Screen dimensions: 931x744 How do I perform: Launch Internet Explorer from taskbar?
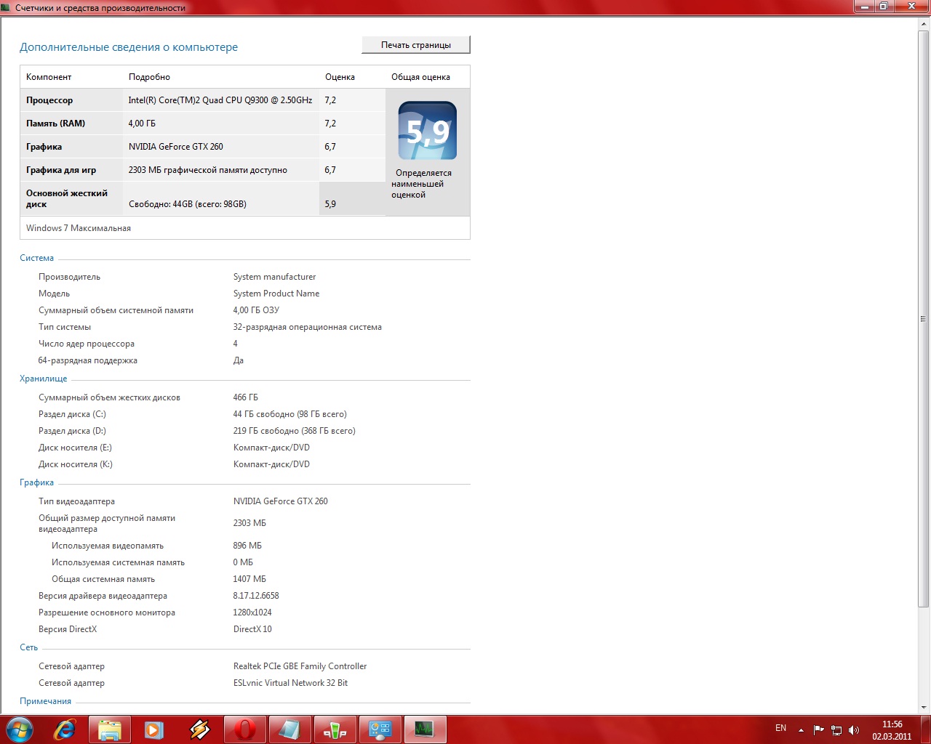65,729
